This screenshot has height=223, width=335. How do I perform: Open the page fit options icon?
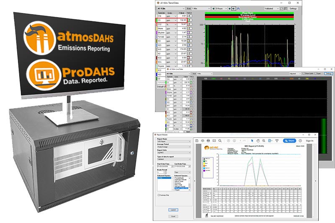pyautogui.click(x=270, y=141)
